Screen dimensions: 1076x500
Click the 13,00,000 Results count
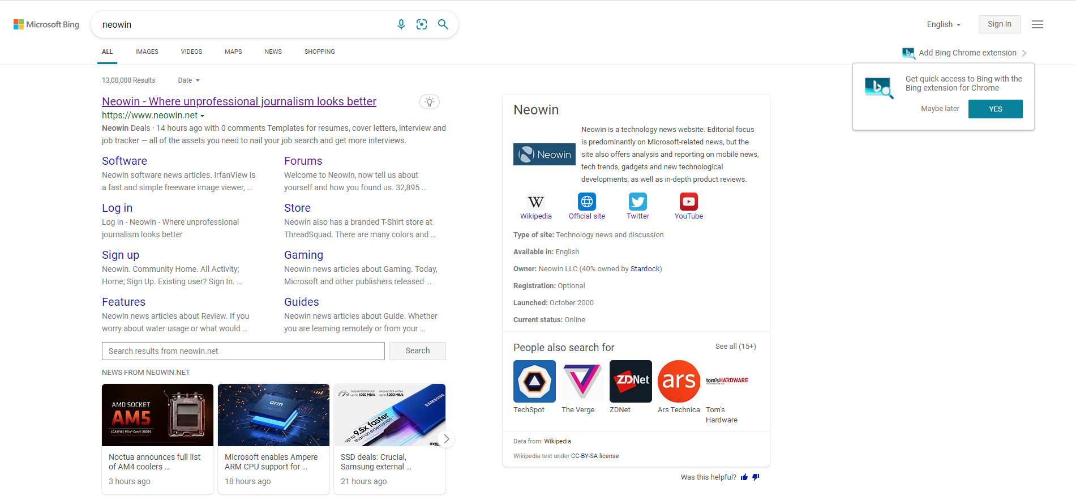coord(128,80)
